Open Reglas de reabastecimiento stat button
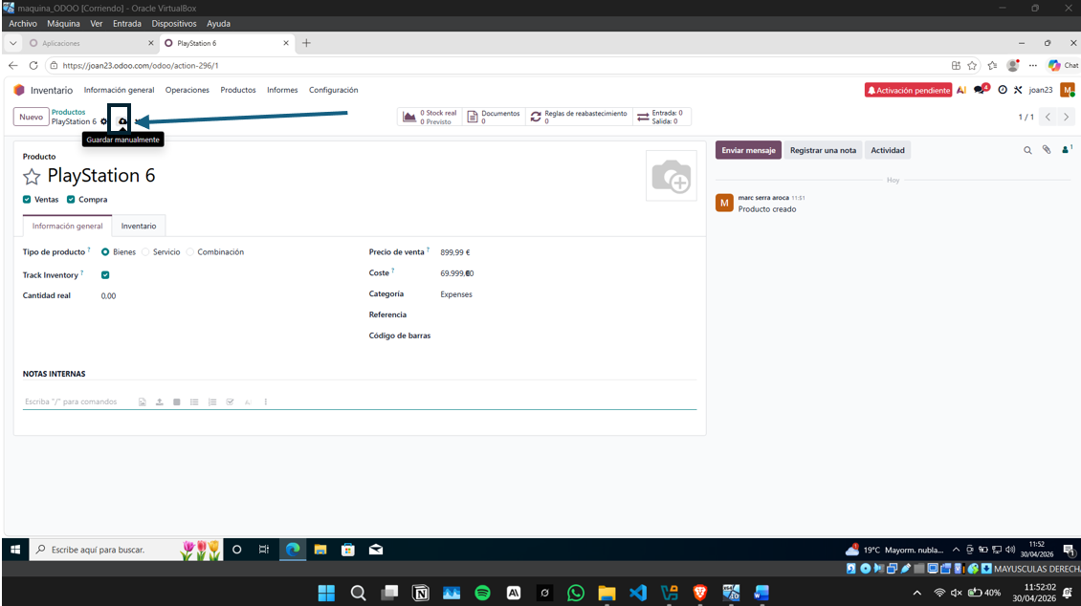The image size is (1081, 606). point(579,117)
